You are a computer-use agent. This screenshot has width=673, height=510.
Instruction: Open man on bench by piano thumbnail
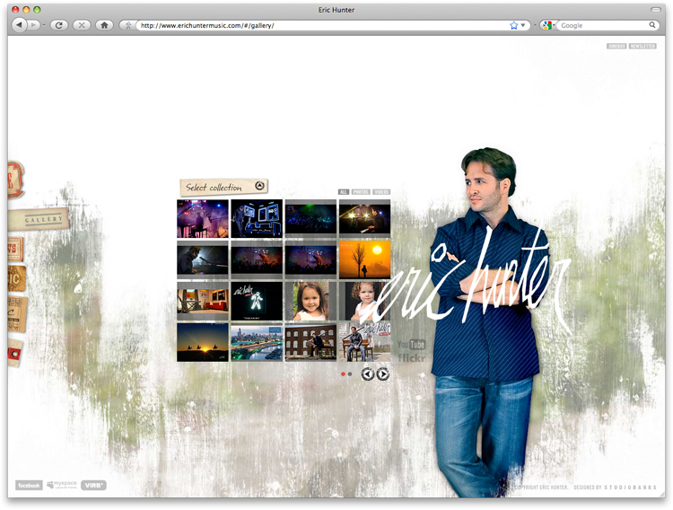(365, 342)
